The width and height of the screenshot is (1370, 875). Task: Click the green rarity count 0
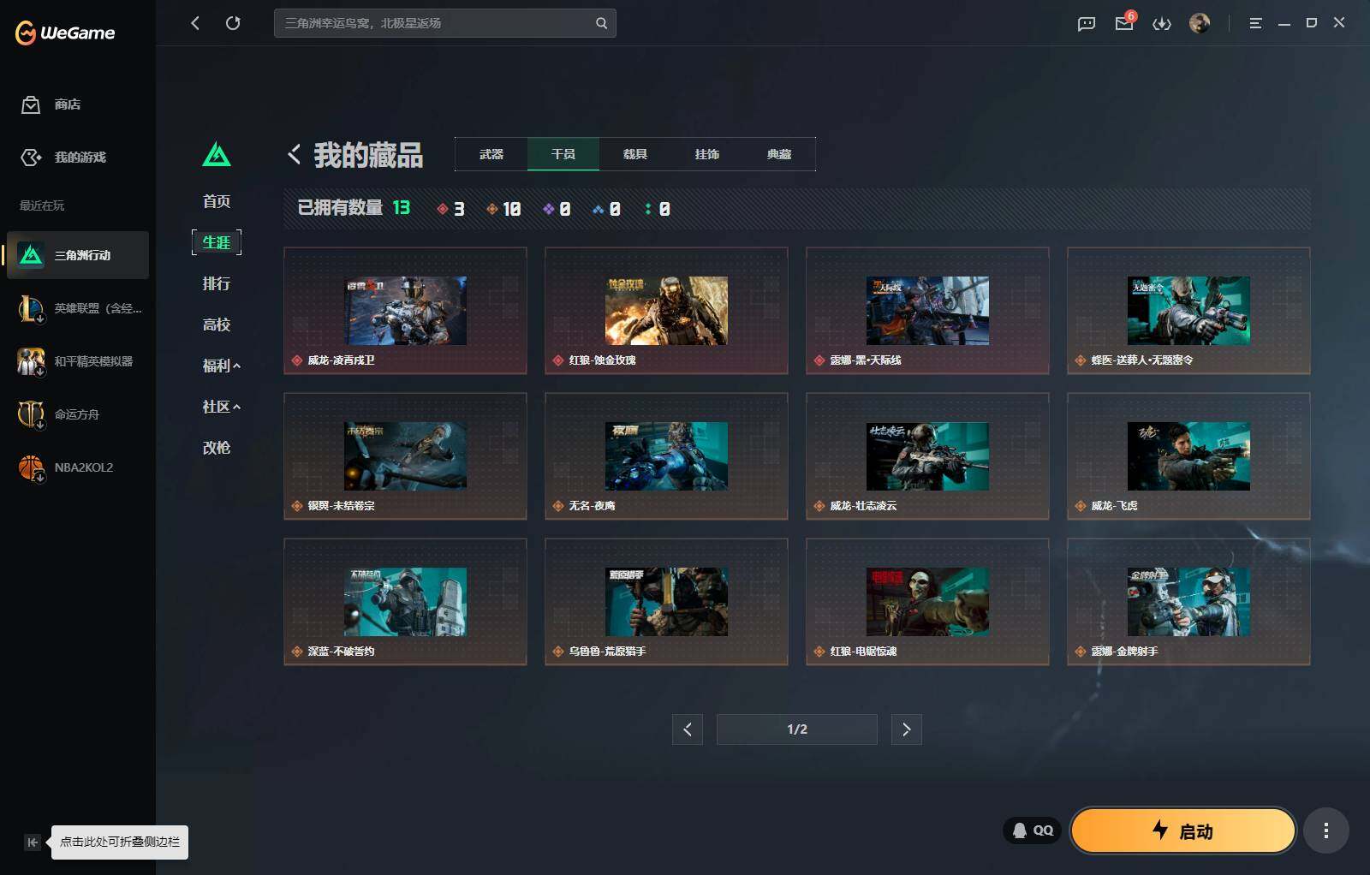[658, 209]
